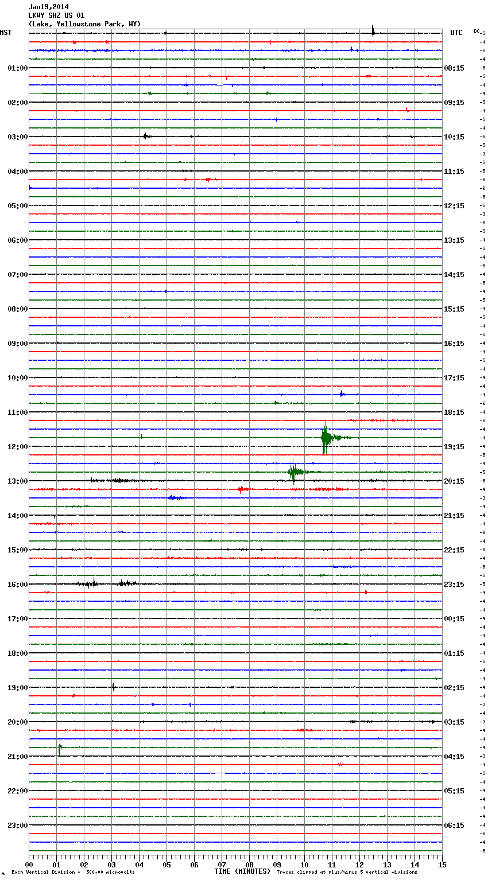Click the MST time zone label
The width and height of the screenshot is (488, 880).
(6, 33)
